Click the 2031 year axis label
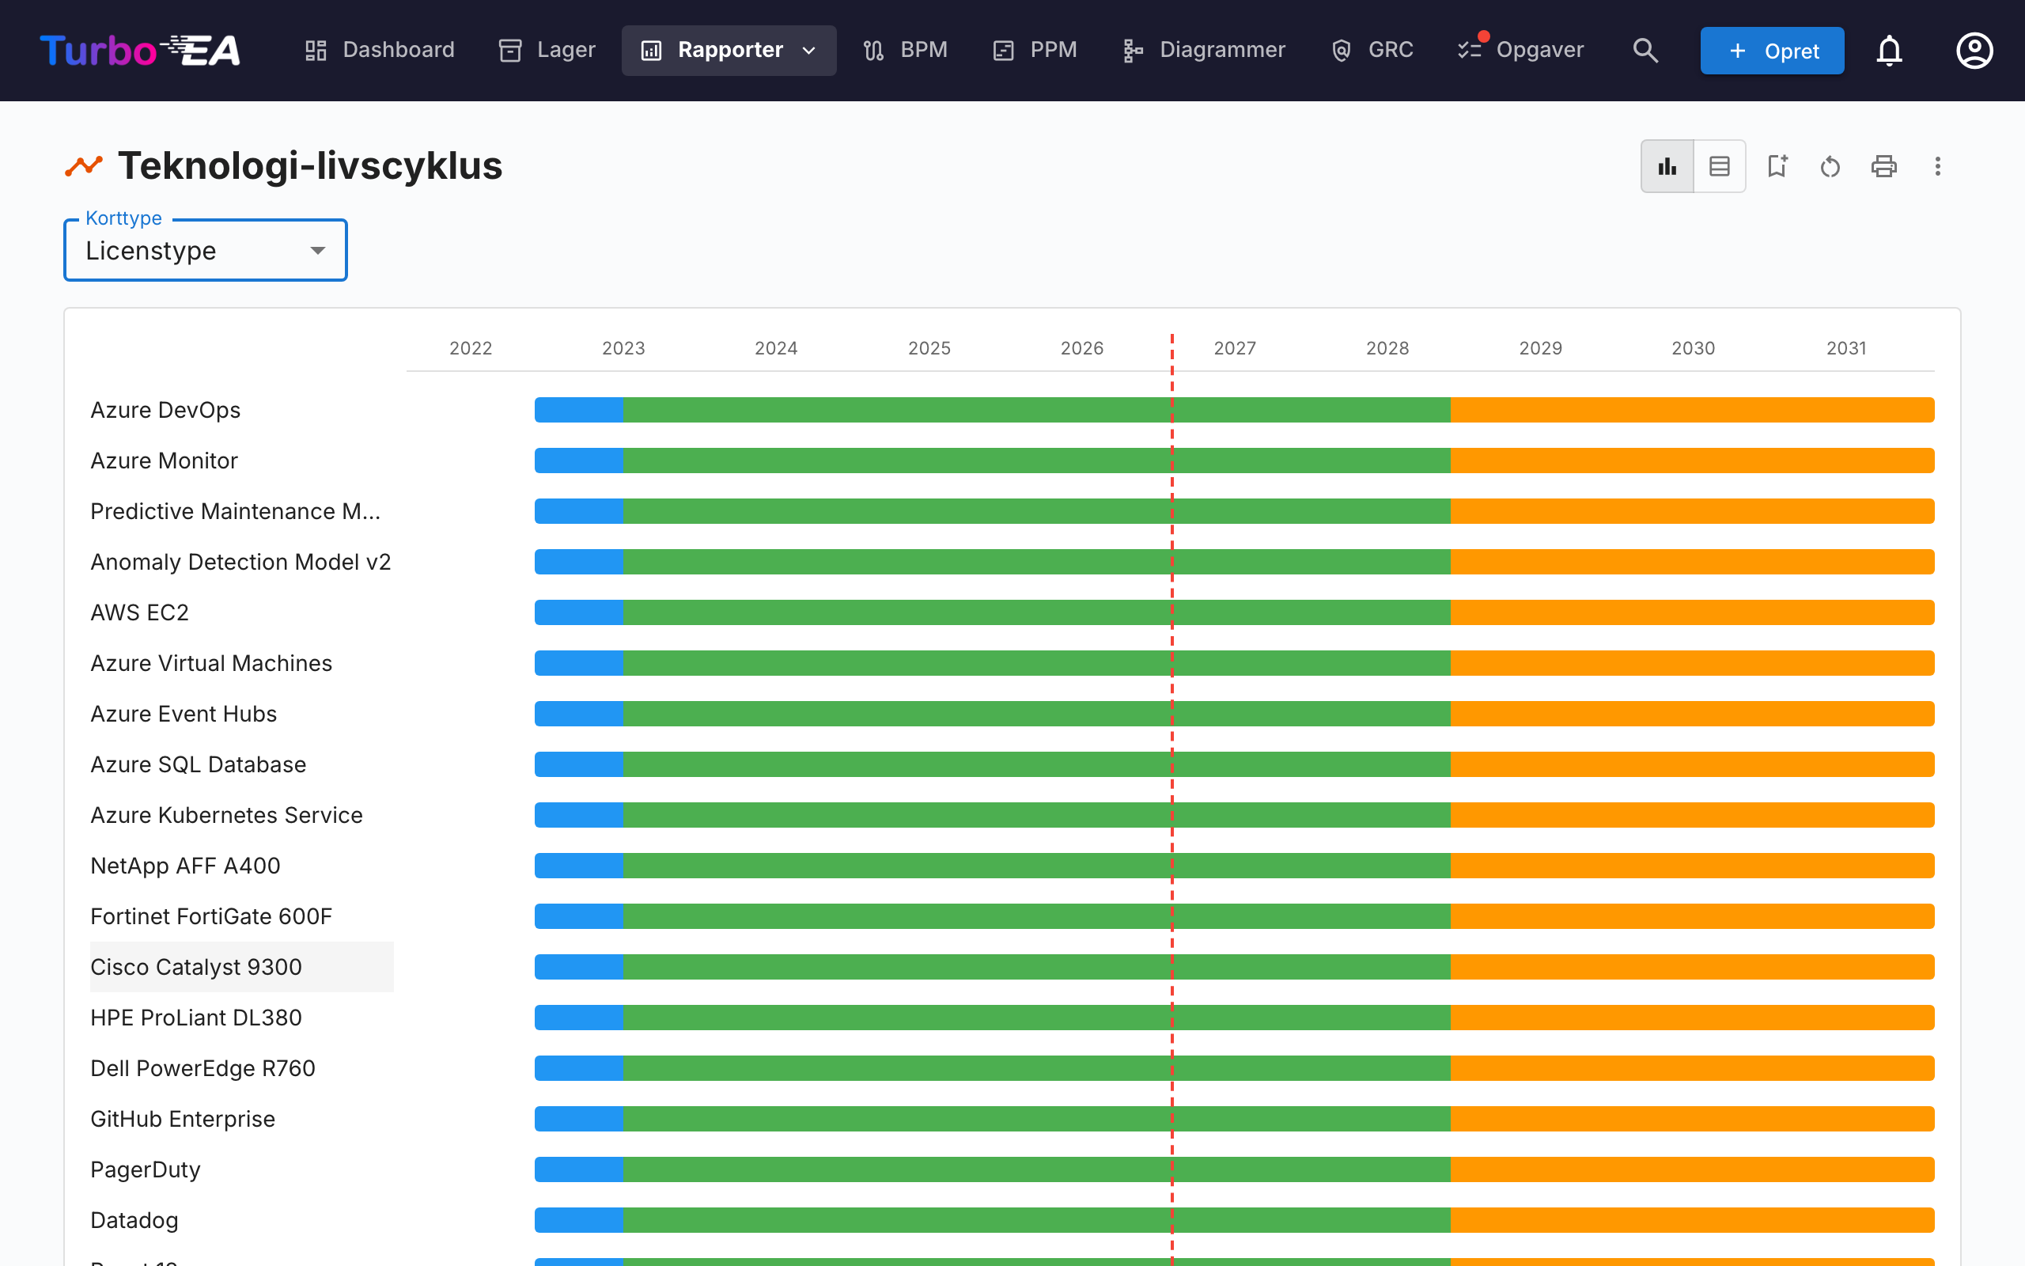This screenshot has width=2025, height=1266. [x=1846, y=348]
